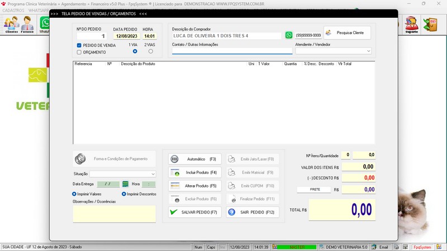Click Alterar Produto (F5) button
This screenshot has width=447, height=251.
click(x=194, y=186)
